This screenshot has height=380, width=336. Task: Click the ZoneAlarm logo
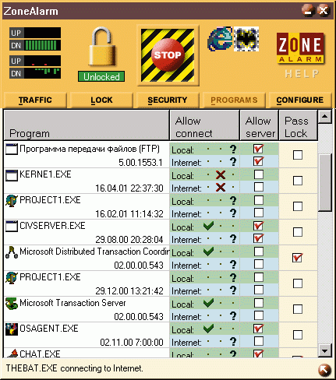[300, 47]
